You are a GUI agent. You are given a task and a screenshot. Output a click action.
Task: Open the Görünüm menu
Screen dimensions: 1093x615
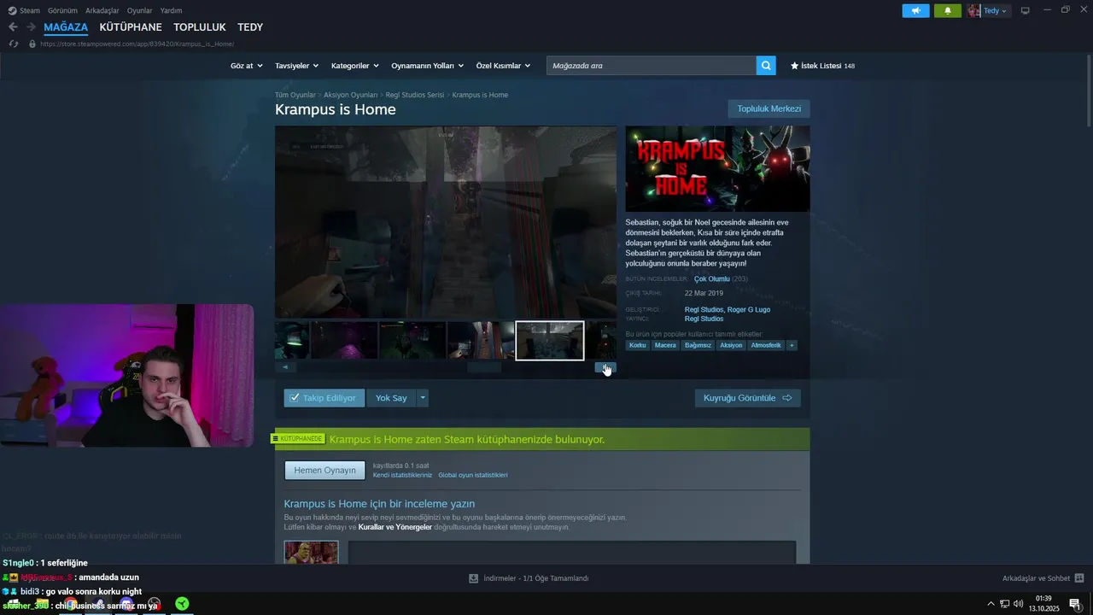tap(62, 10)
